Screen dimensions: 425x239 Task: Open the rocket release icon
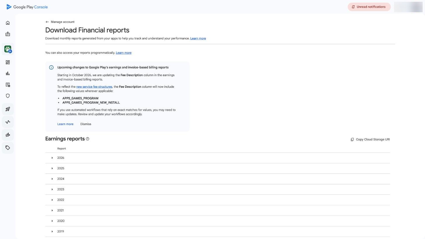click(x=8, y=109)
